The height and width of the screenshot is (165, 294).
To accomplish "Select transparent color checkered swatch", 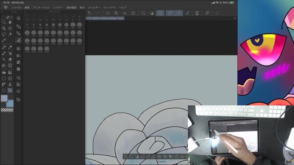I will pyautogui.click(x=7, y=110).
